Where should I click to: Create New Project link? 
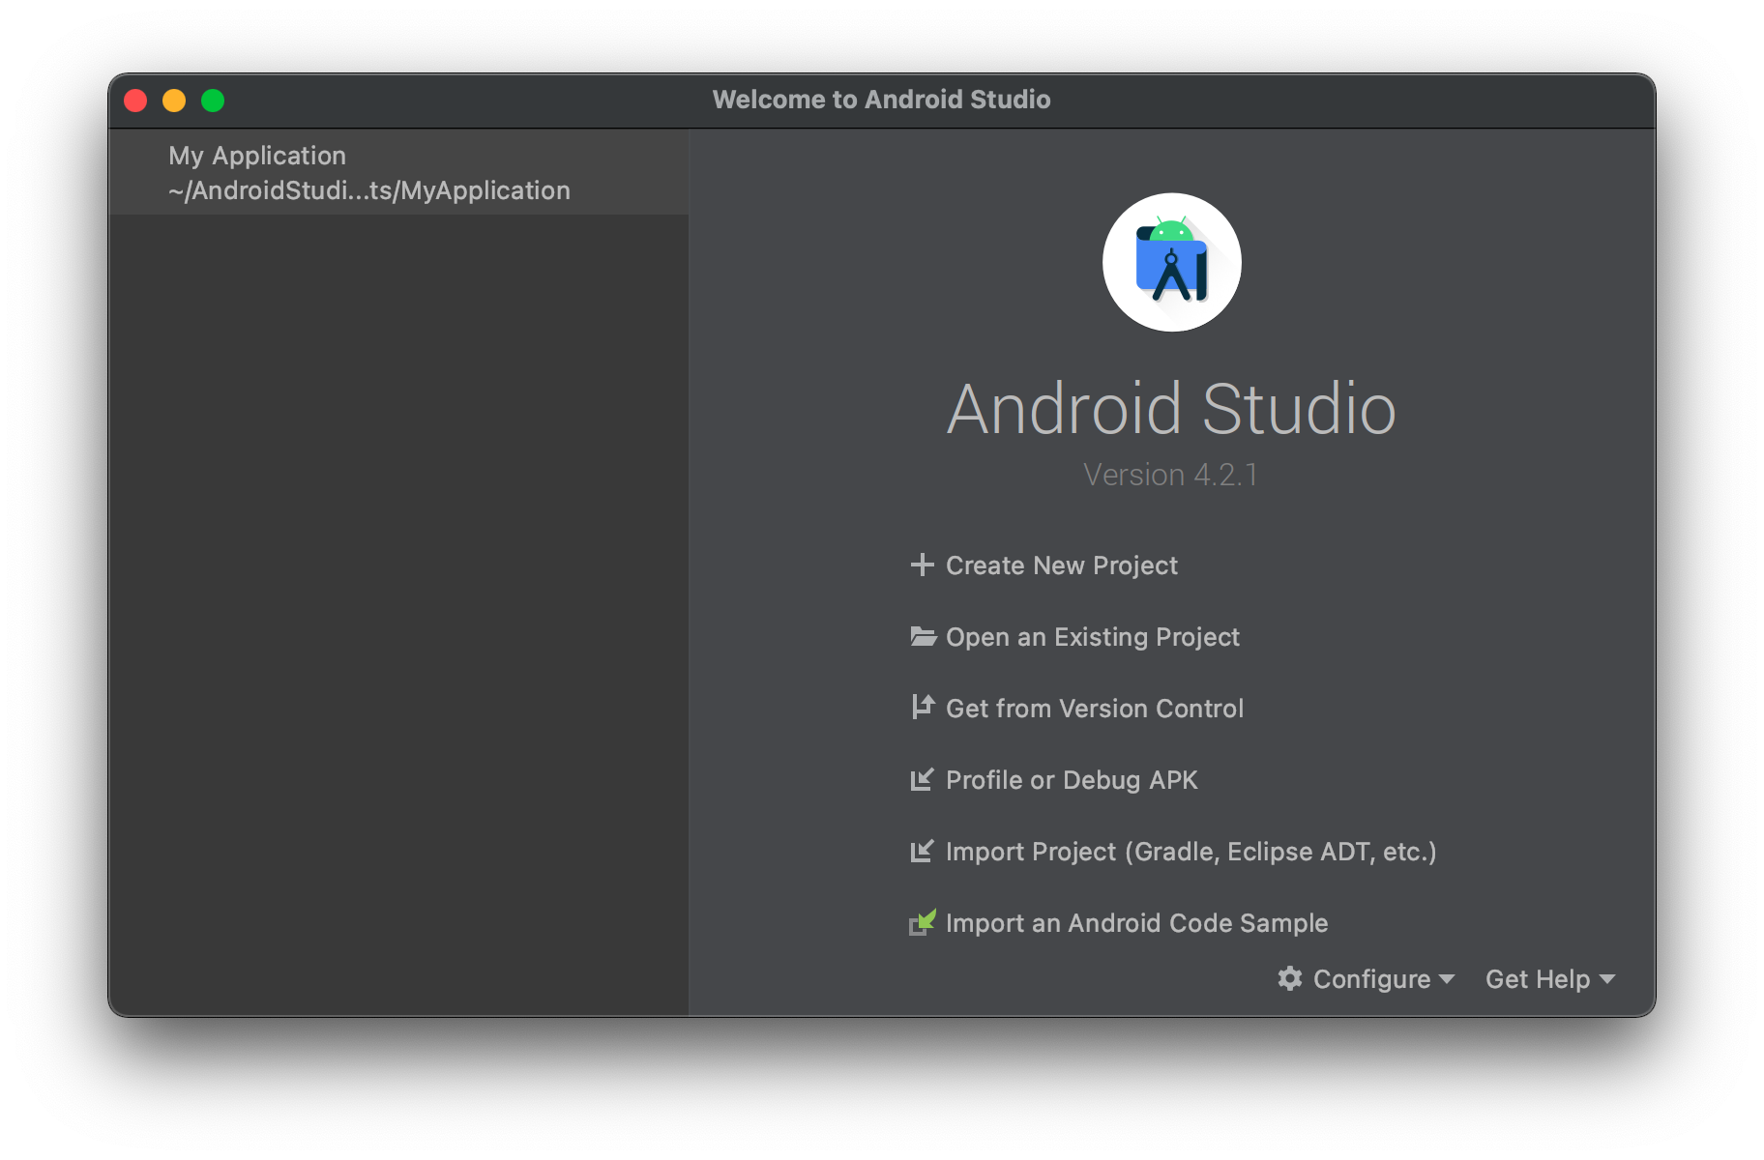(1062, 565)
